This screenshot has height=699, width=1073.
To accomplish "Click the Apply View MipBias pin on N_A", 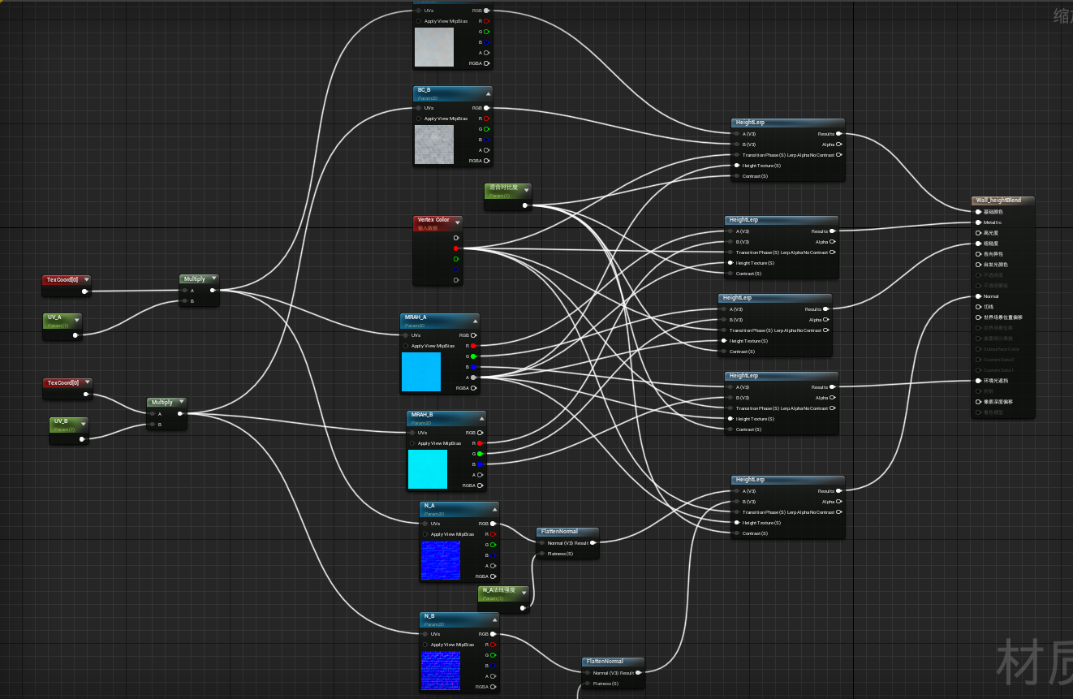I will (x=425, y=534).
